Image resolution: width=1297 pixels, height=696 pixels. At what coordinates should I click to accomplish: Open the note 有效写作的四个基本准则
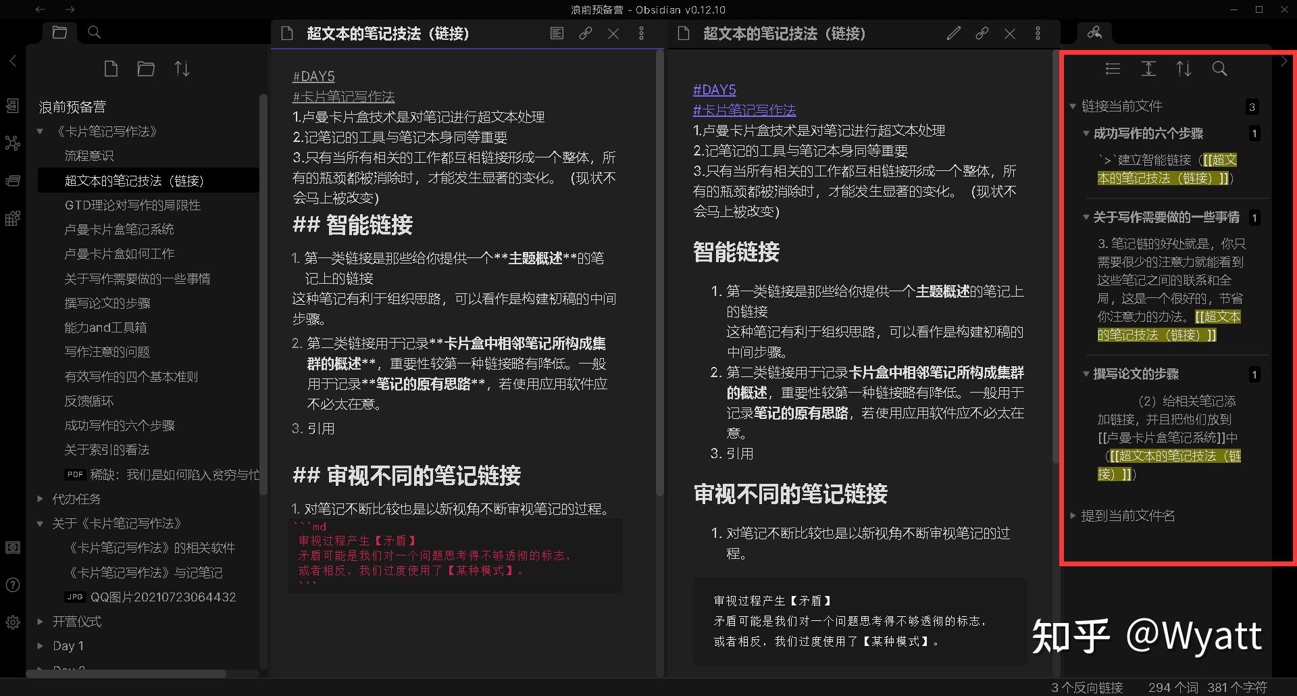131,376
